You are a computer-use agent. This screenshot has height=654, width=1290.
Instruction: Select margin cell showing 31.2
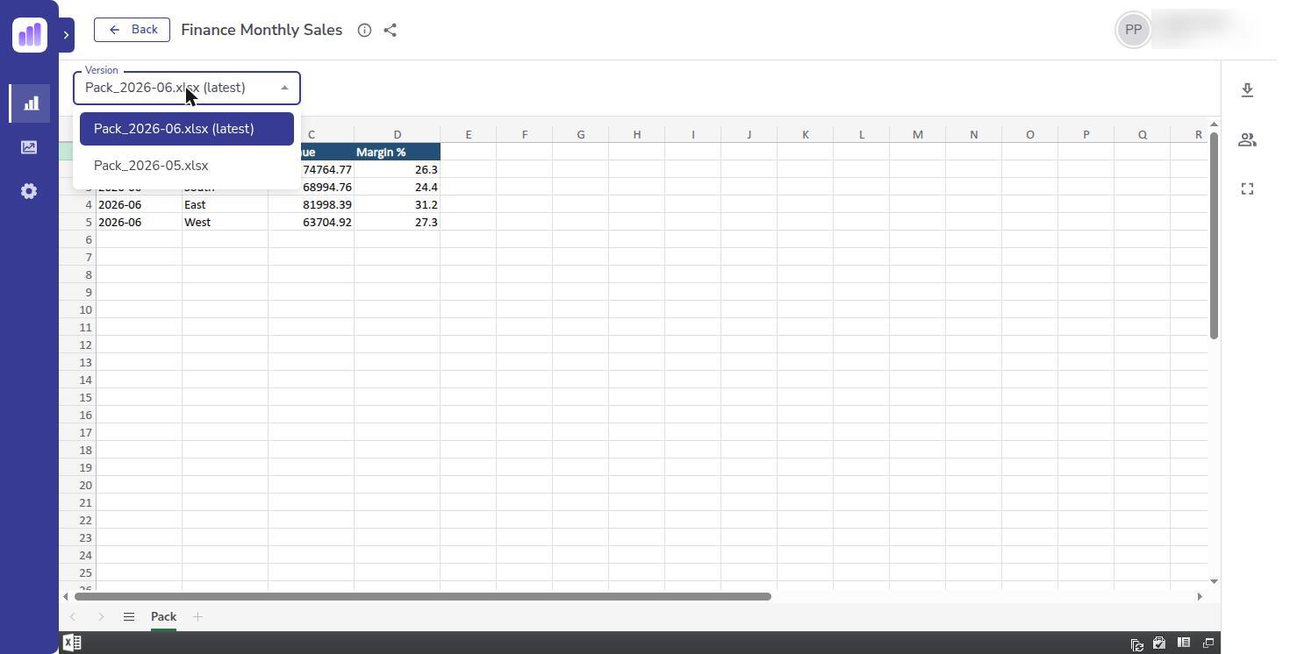[x=397, y=205]
